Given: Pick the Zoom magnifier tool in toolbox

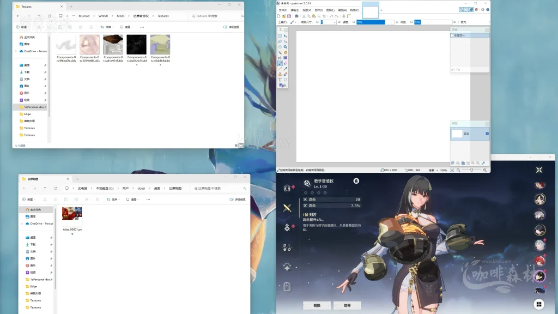Looking at the screenshot, I should (x=286, y=47).
